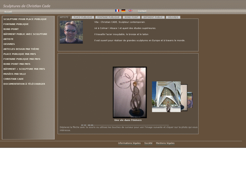Click the Vita - Christian CADE text line
Image resolution: width=246 pixels, height=184 pixels.
pos(120,22)
